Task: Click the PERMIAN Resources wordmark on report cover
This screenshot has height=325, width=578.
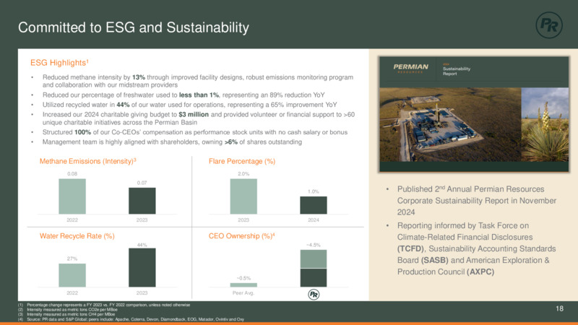Action: (x=410, y=68)
